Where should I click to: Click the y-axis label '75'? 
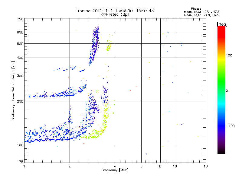[x=21, y=162]
